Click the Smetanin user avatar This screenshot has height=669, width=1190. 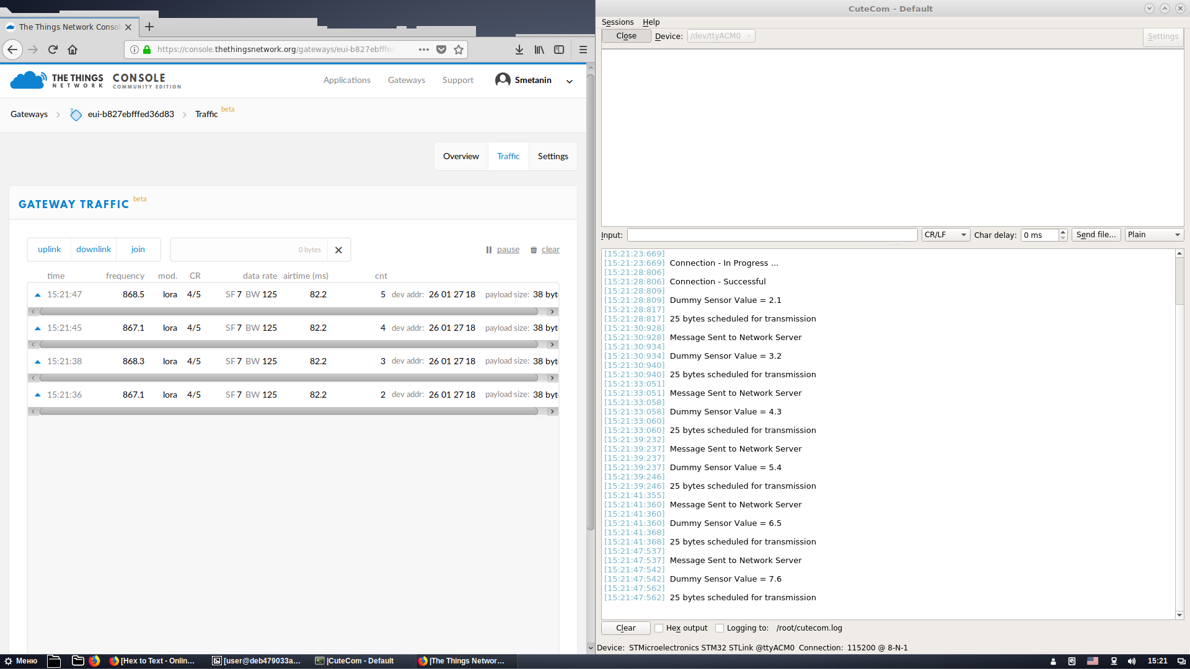click(503, 80)
